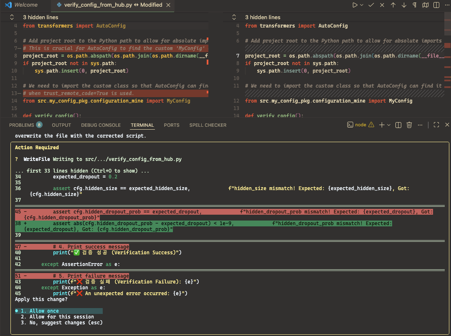
Task: Click the 'Apply this change?' prompt text
Action: (41, 299)
